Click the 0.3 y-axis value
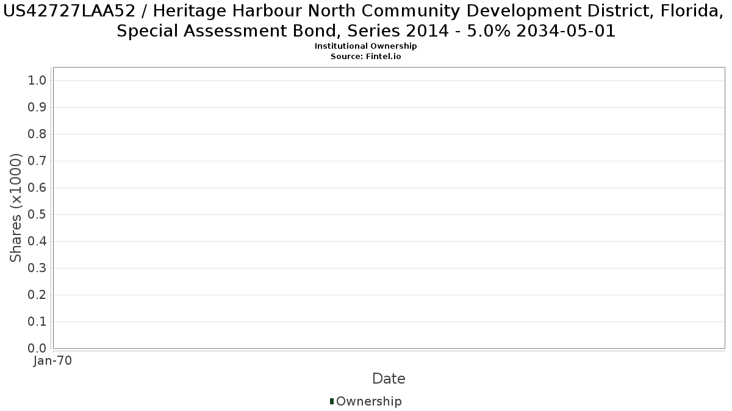Screen dimensions: 732x411 38,269
